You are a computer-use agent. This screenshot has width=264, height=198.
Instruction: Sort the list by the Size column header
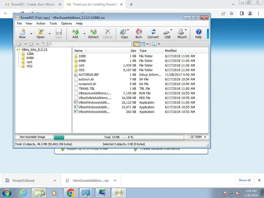click(125, 51)
